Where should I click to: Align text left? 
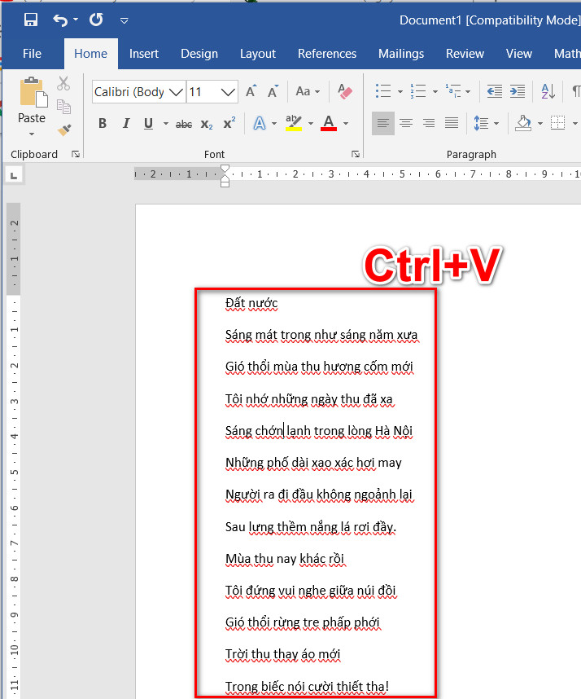click(x=383, y=123)
